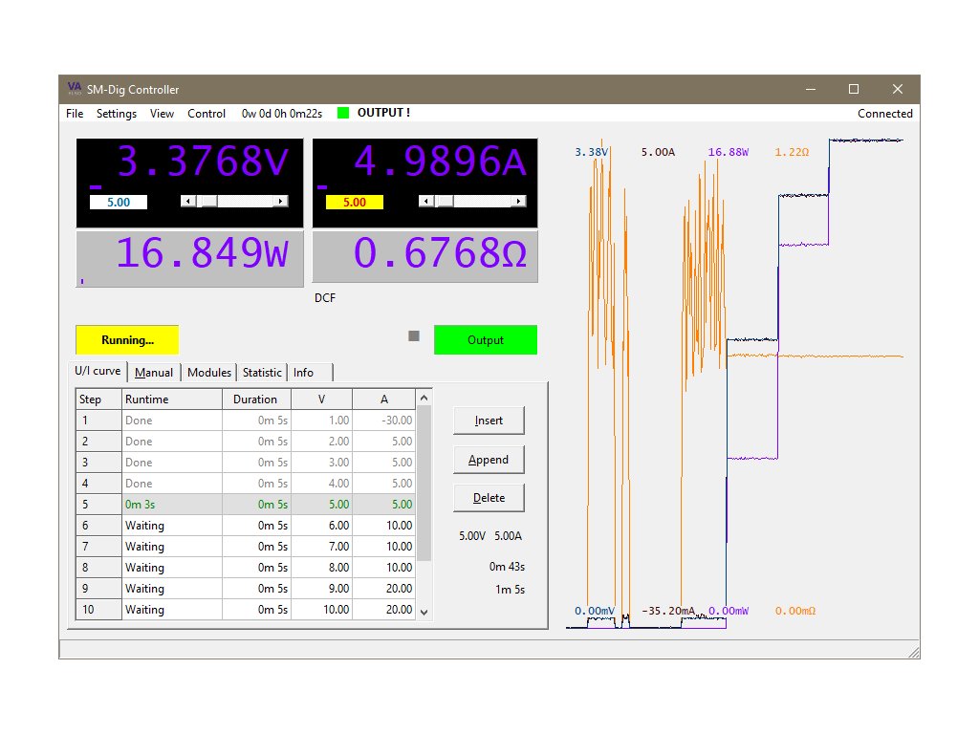The width and height of the screenshot is (979, 734).
Task: Click current slider right arrow
Action: [519, 202]
